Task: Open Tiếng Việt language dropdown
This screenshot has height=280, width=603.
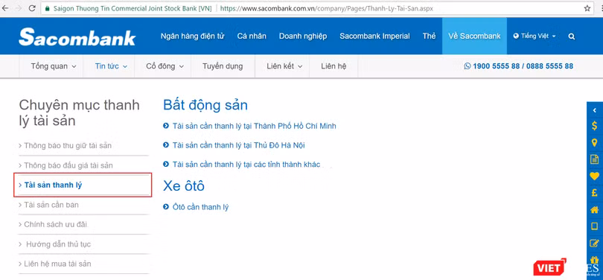Action: coord(535,36)
